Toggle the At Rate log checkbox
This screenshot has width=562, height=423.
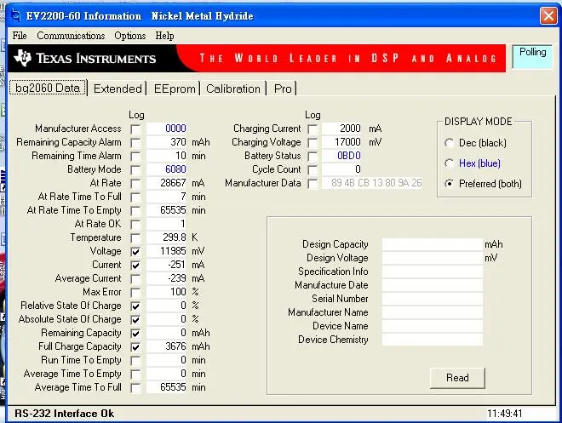[135, 183]
